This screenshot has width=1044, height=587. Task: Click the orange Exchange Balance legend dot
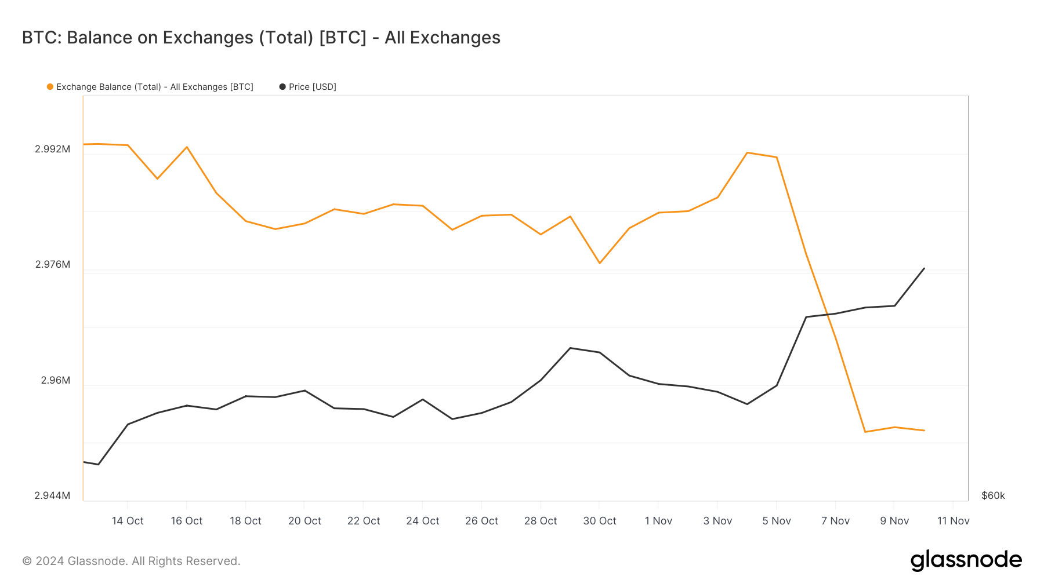pos(50,87)
